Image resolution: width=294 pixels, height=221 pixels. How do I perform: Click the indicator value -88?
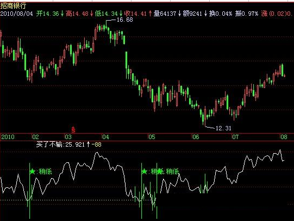(97, 144)
